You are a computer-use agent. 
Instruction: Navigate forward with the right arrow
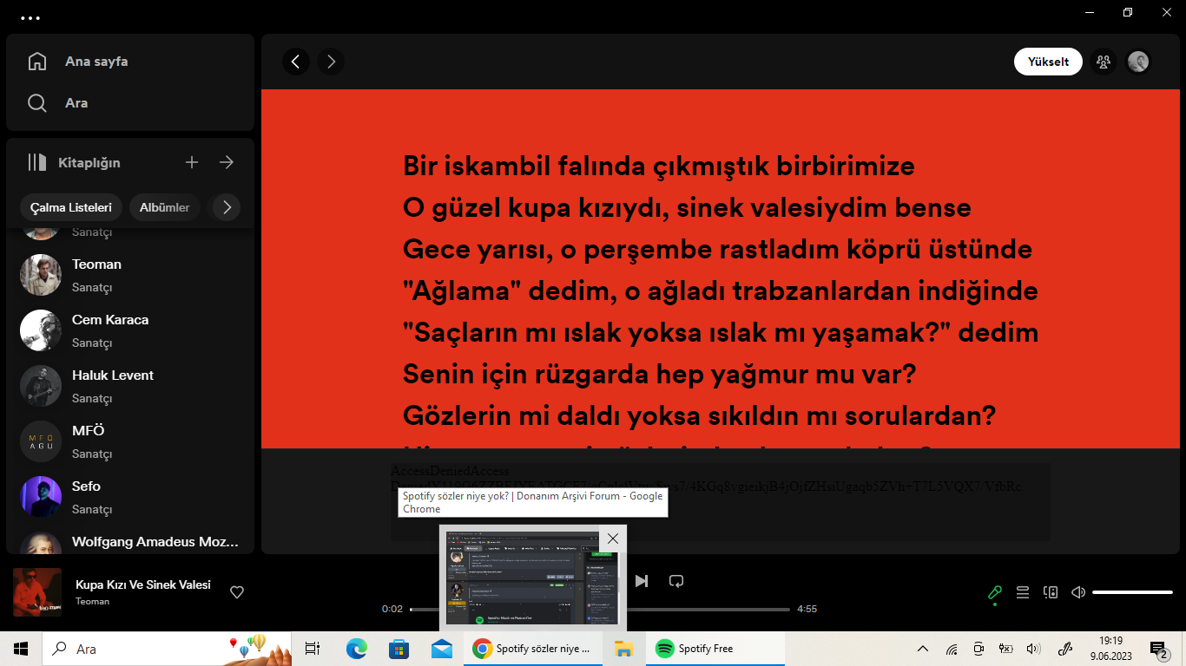331,62
